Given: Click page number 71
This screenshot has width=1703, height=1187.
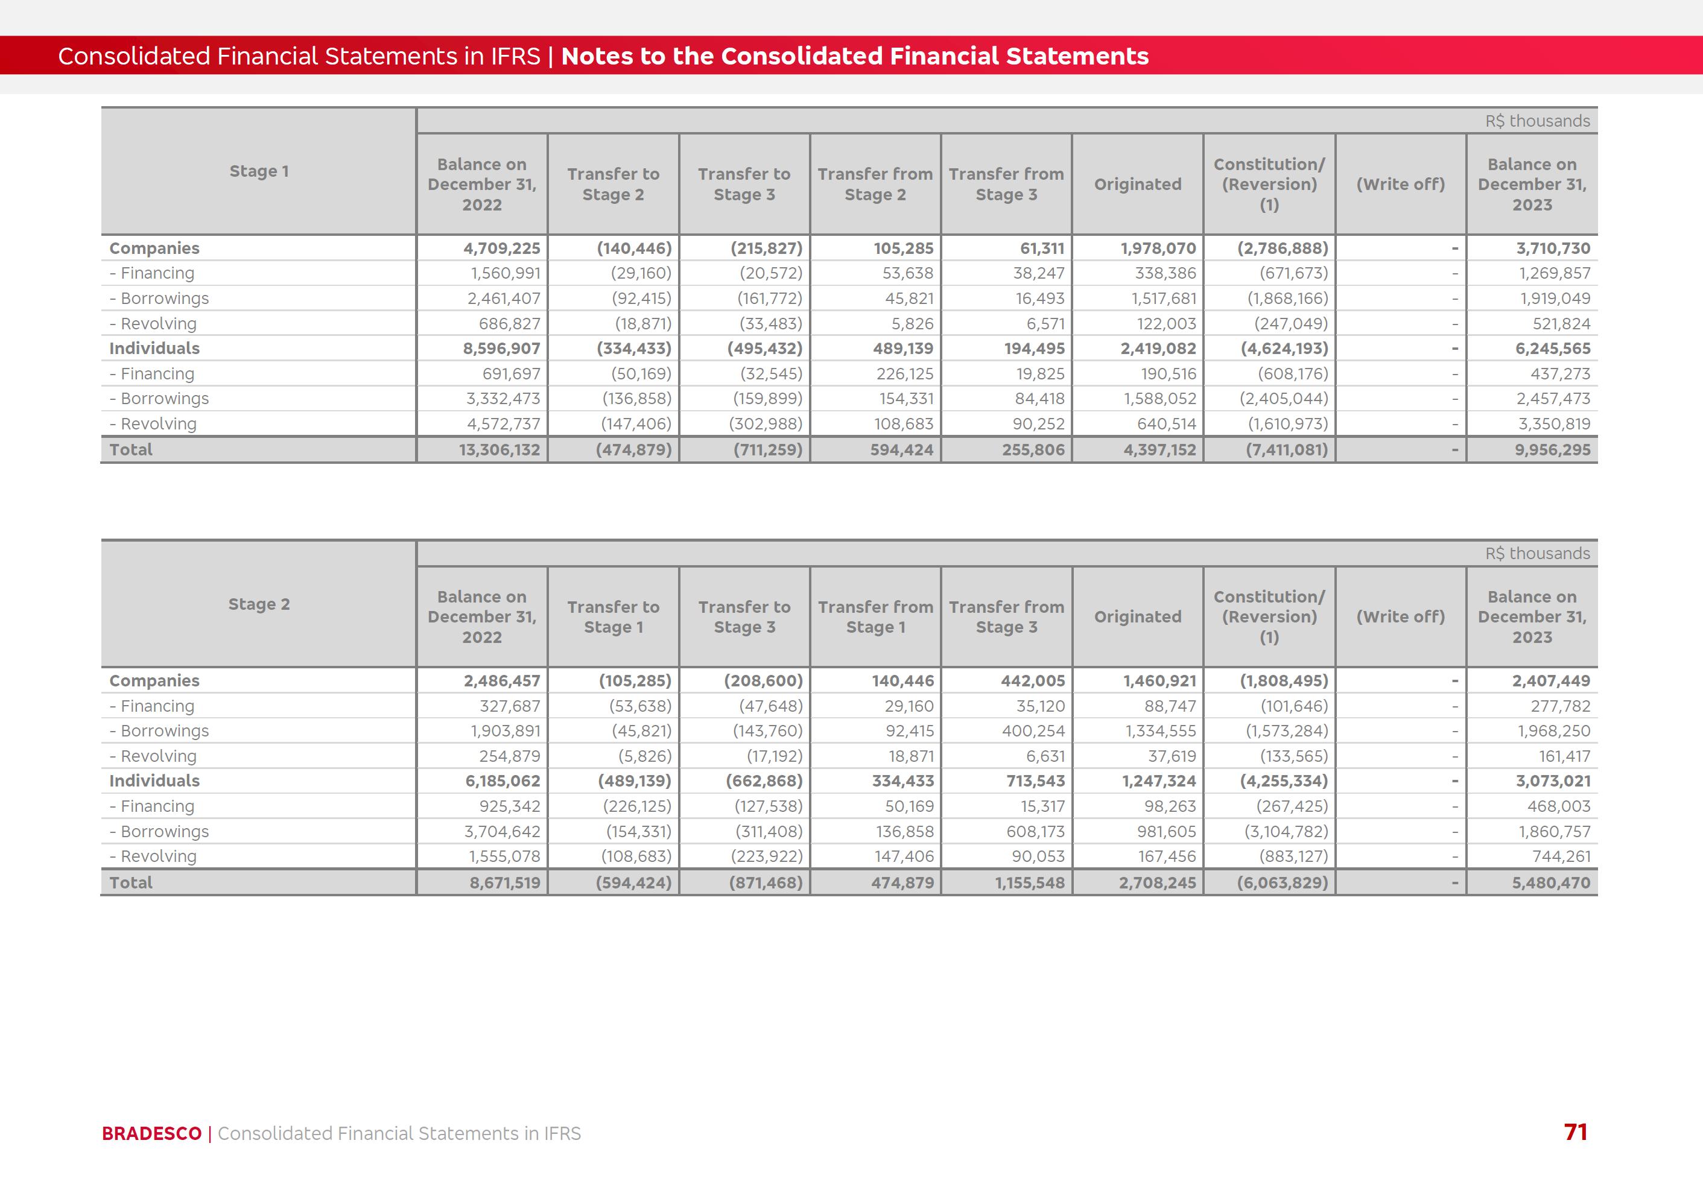Looking at the screenshot, I should [1575, 1132].
